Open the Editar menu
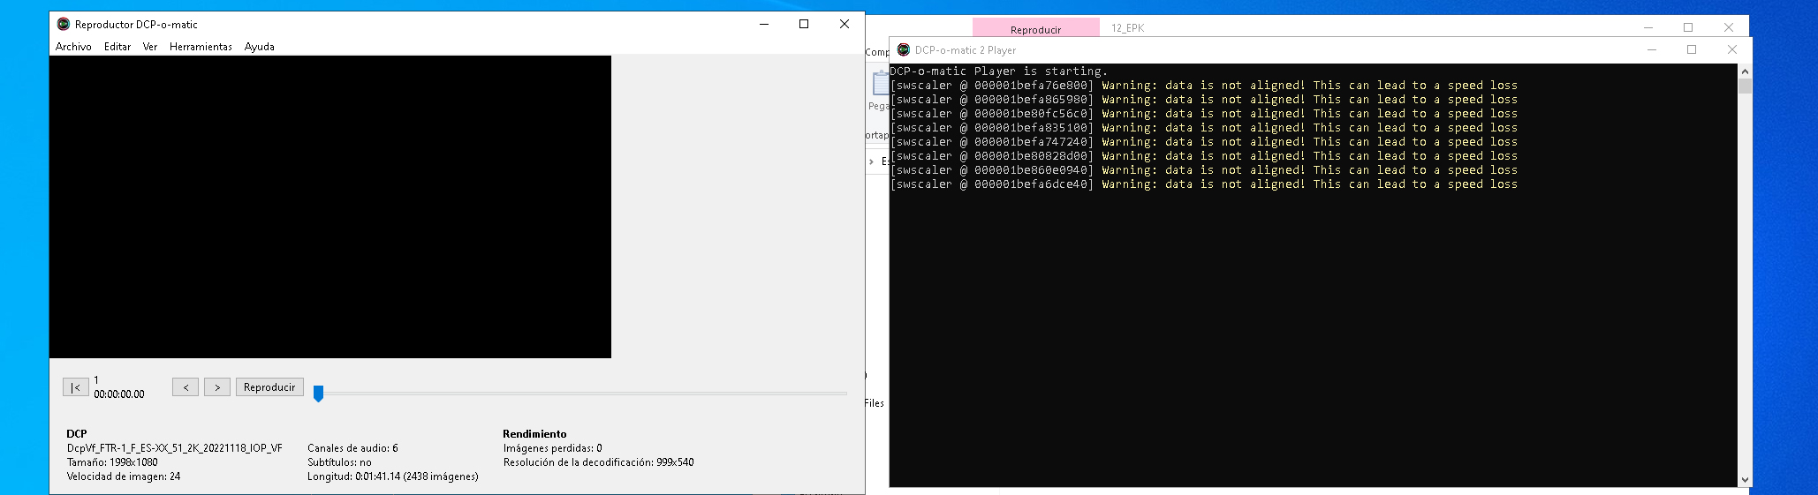Screen dimensions: 1818x495 (x=117, y=47)
